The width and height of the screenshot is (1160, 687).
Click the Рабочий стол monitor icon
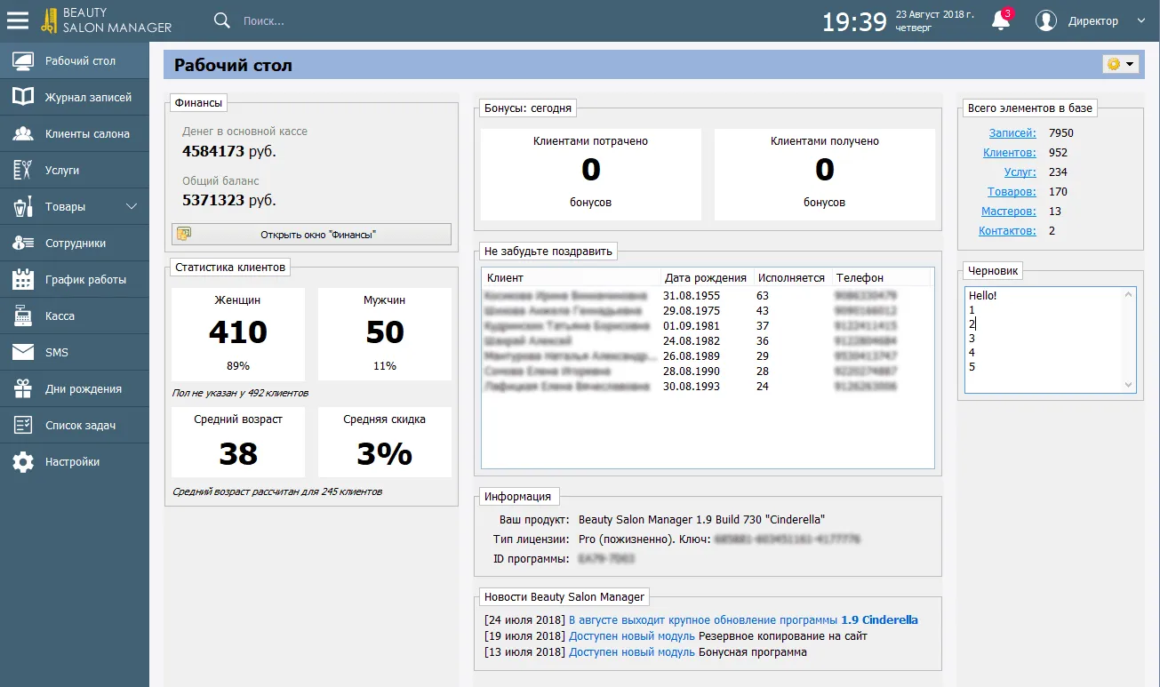point(23,61)
